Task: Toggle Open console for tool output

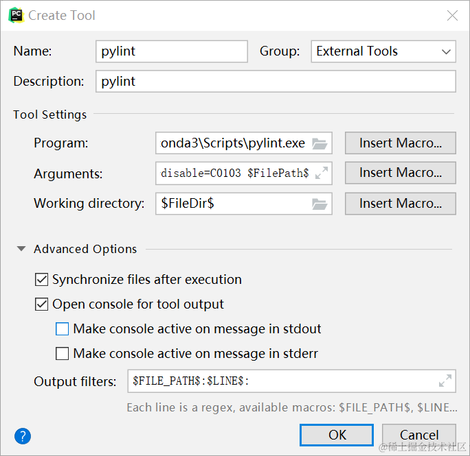Action: (41, 304)
